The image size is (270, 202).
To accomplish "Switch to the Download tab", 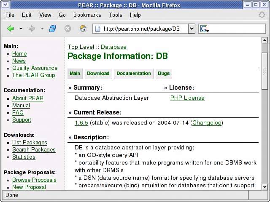I will tap(98, 73).
